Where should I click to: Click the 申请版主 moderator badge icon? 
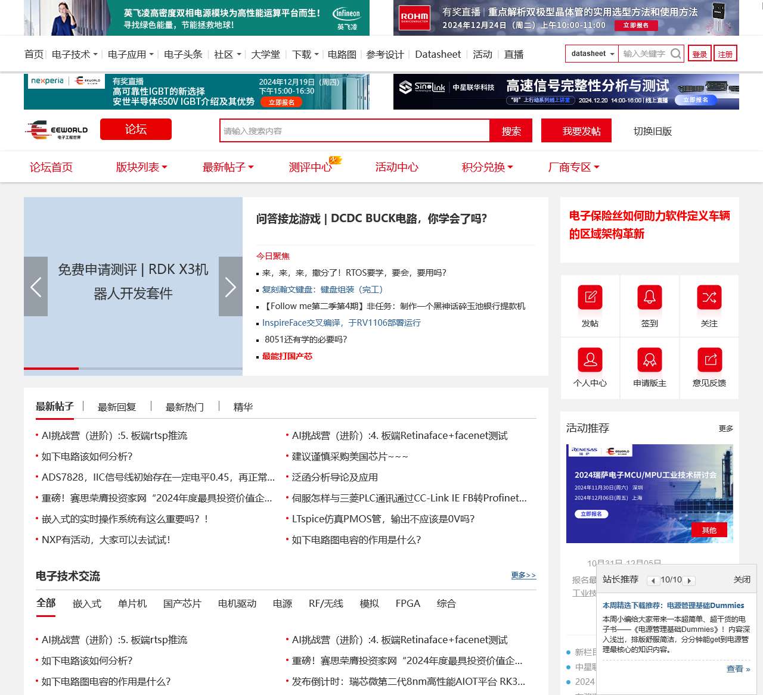pyautogui.click(x=650, y=360)
